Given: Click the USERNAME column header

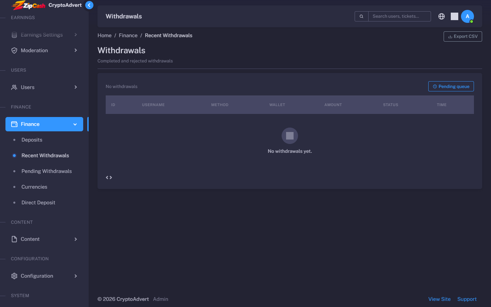Looking at the screenshot, I should (x=153, y=105).
